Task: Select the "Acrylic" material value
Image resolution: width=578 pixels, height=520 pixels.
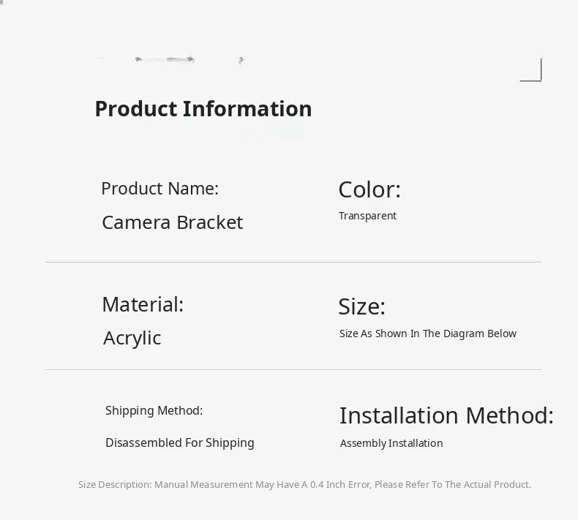Action: [132, 338]
